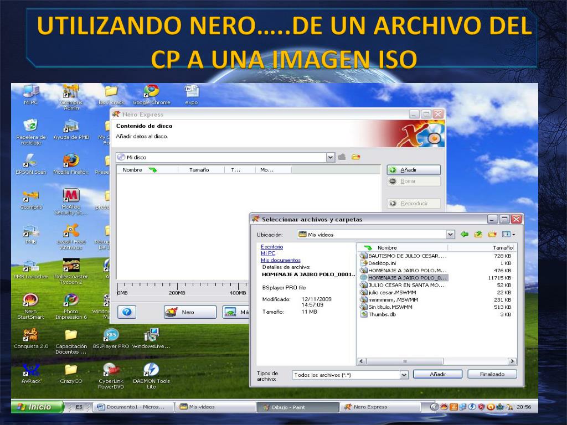The image size is (567, 425).
Task: Launch Mozilla Firefox from desktop
Action: [x=71, y=164]
